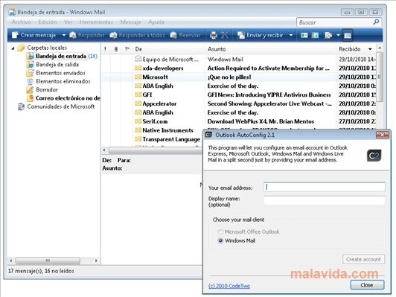
Task: Open the Herramientas menu
Action: pyautogui.click(x=96, y=22)
